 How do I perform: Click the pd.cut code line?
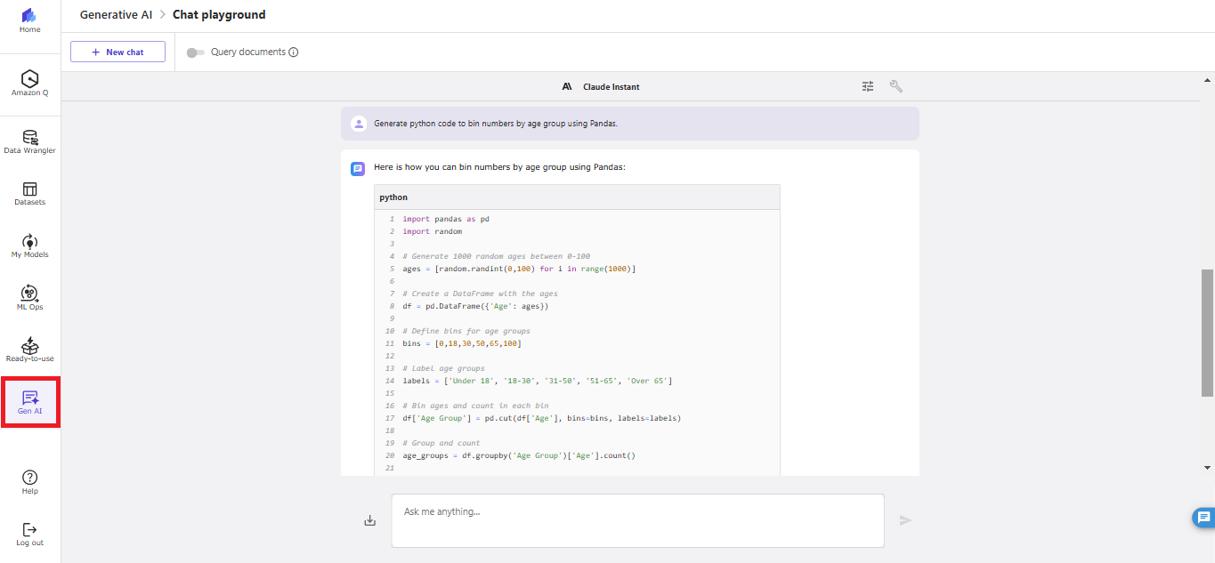[542, 418]
